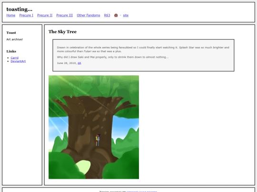Open the R63 section link
The width and height of the screenshot is (257, 192).
click(107, 15)
